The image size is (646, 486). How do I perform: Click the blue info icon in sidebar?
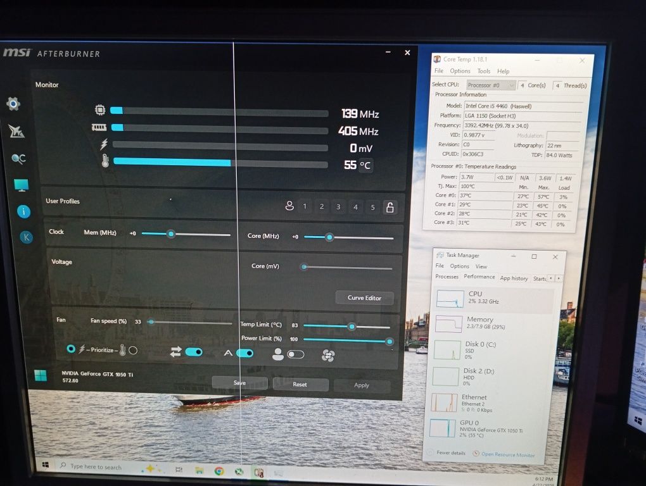23,211
